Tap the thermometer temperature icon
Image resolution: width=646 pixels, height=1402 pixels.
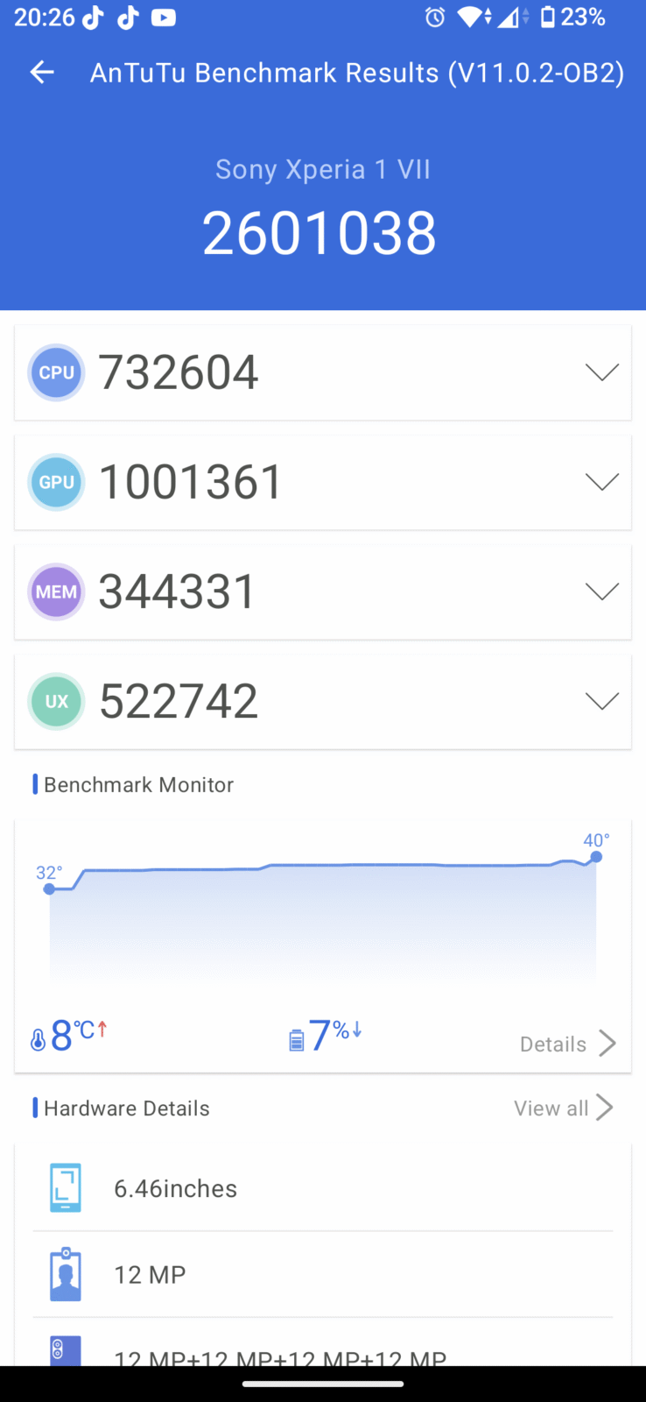click(x=38, y=1040)
